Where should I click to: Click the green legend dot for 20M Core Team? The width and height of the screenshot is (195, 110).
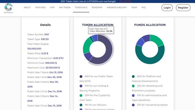coord(81,95)
